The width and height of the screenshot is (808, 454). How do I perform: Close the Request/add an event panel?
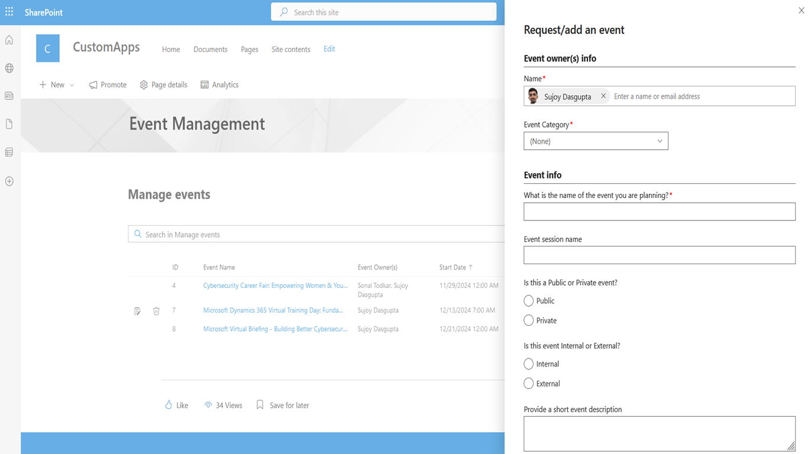click(x=801, y=11)
